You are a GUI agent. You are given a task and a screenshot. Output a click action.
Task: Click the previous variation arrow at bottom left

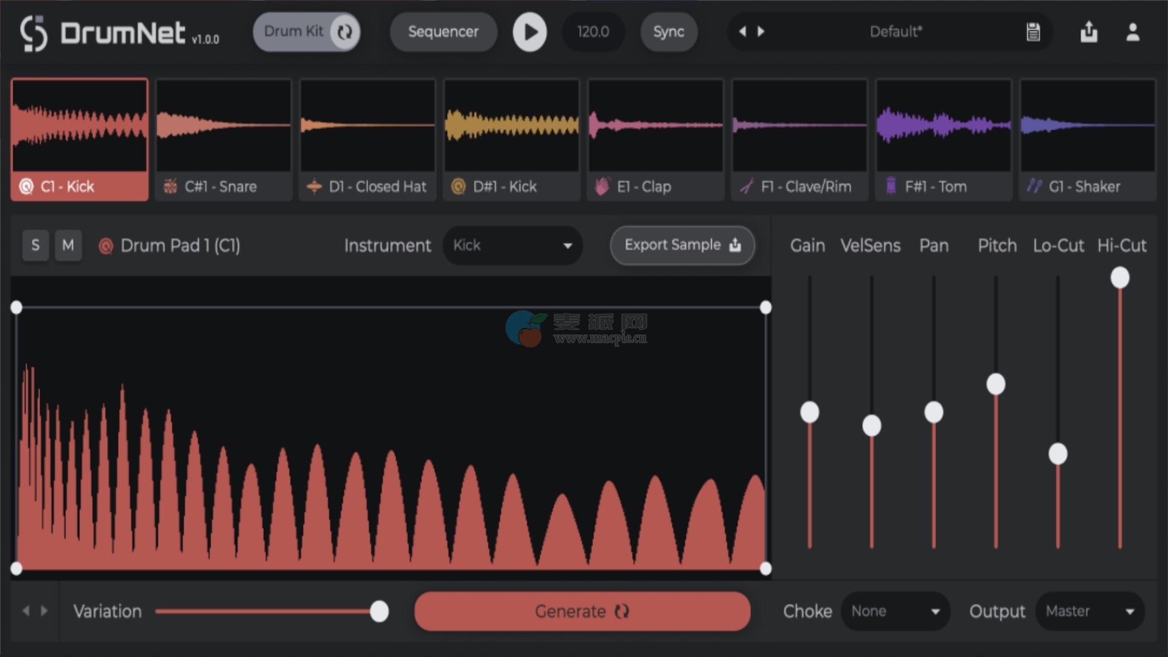pyautogui.click(x=26, y=611)
